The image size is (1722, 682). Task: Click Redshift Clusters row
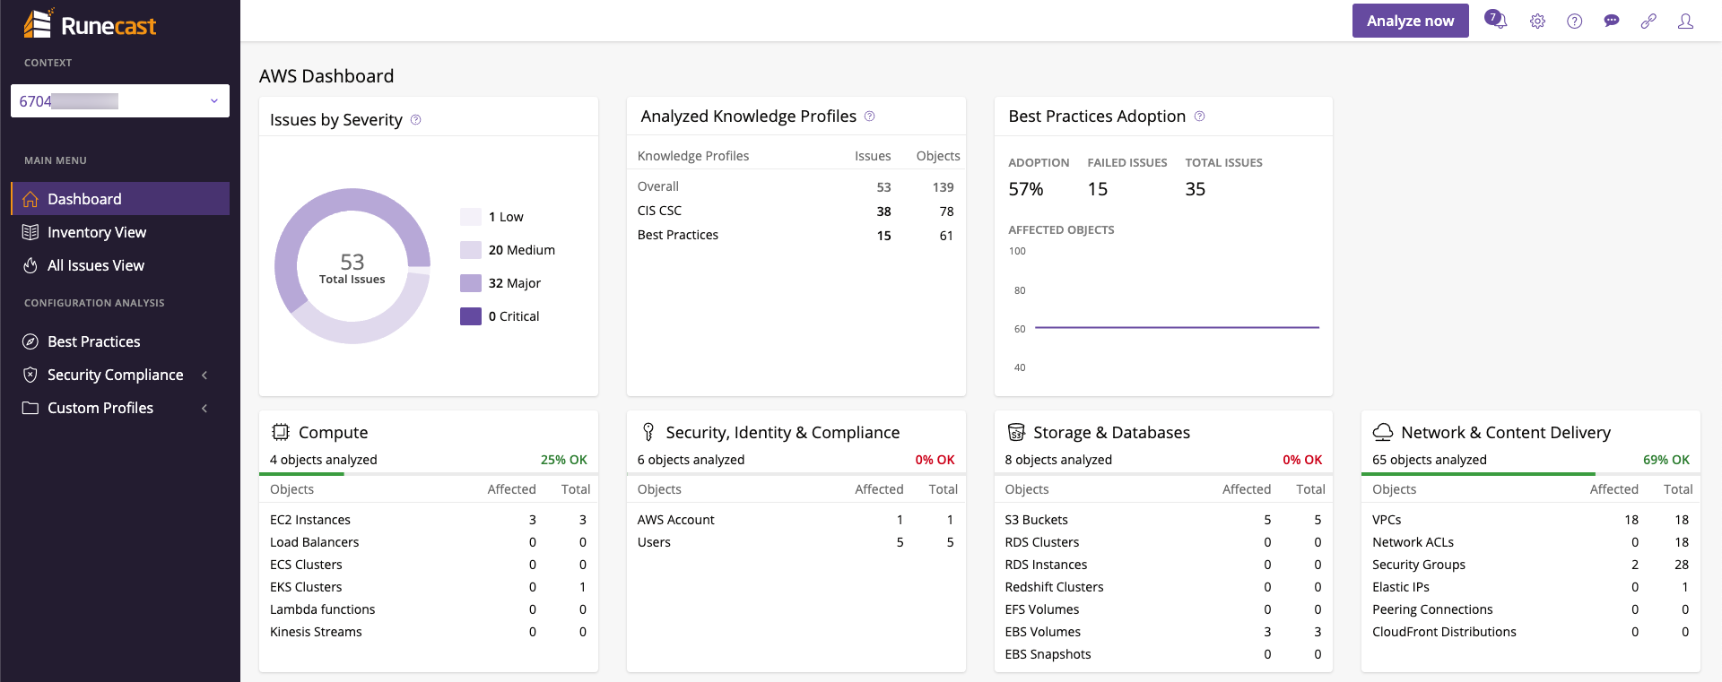1163,587
